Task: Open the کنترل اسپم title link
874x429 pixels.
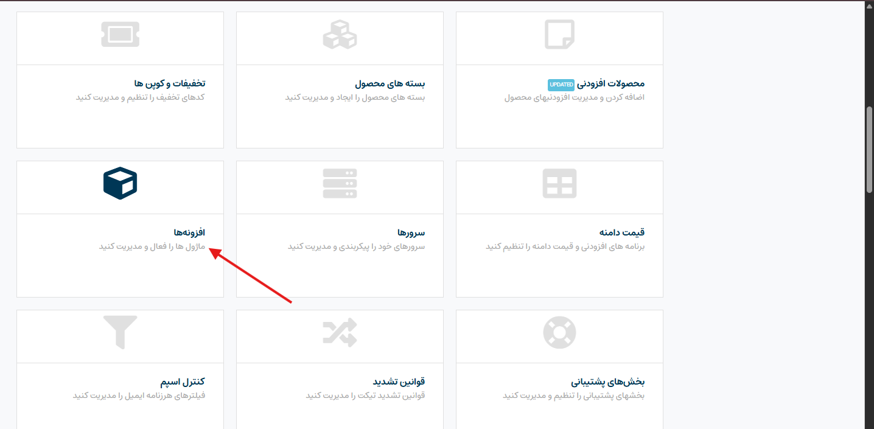Action: (x=183, y=382)
